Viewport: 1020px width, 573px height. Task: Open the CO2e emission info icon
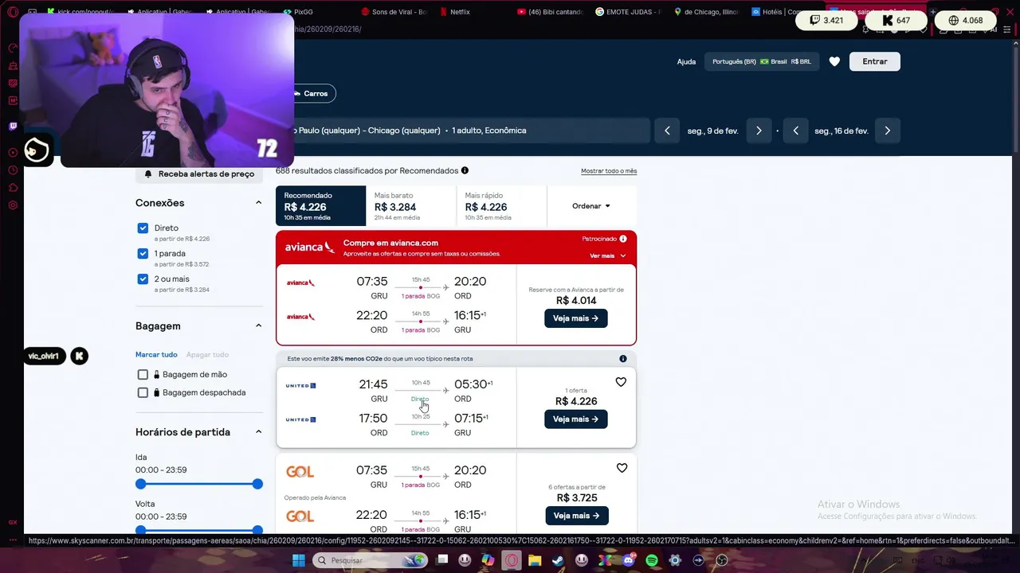point(623,359)
